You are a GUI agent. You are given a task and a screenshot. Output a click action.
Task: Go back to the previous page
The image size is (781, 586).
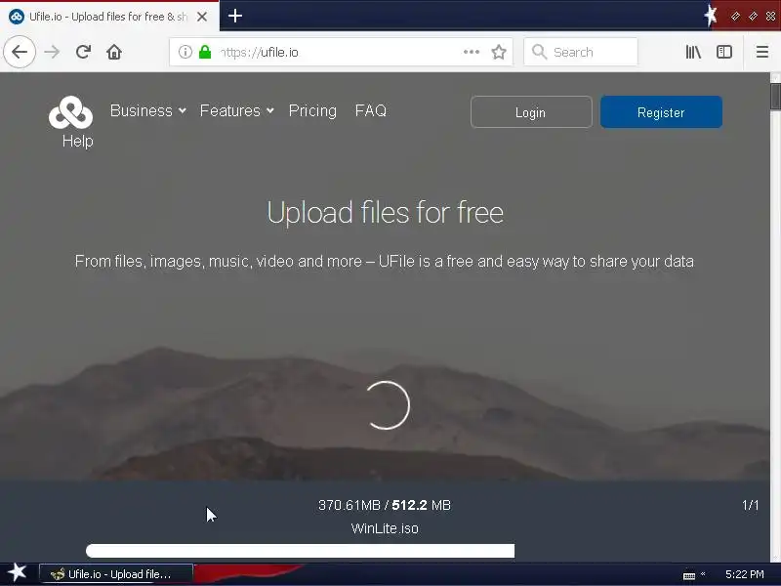[20, 52]
